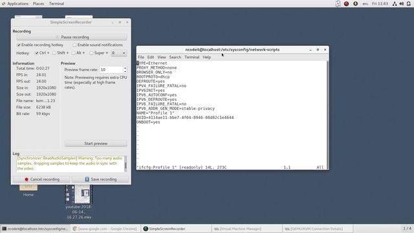
Task: Toggle Enable sound notifications checkbox
Action: click(74, 45)
